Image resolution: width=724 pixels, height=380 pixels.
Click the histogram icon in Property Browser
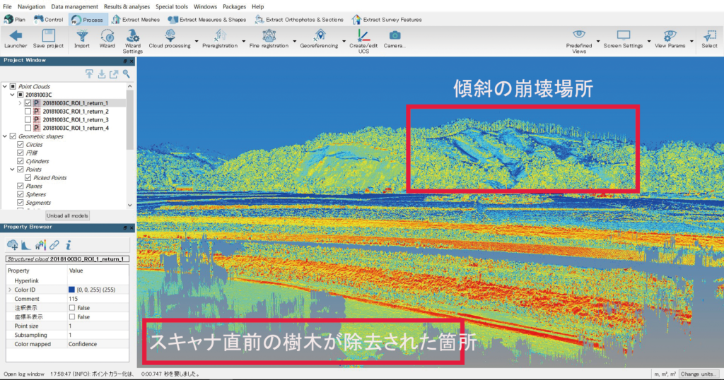pos(26,245)
